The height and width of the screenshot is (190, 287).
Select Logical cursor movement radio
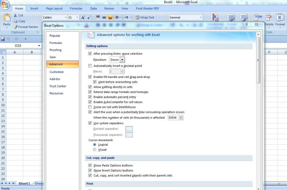click(x=95, y=144)
